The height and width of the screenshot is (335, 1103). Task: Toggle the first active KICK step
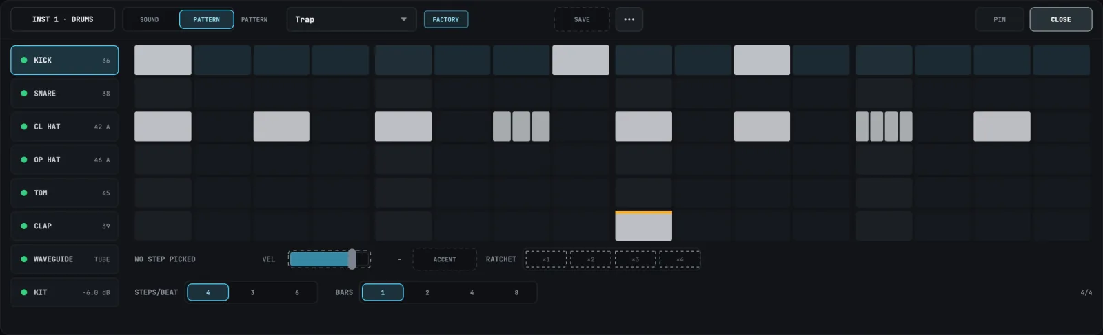click(x=163, y=61)
